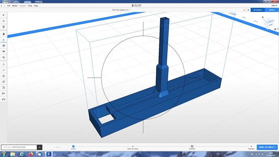Expand the 3D printer selection dropdown

pos(40,147)
